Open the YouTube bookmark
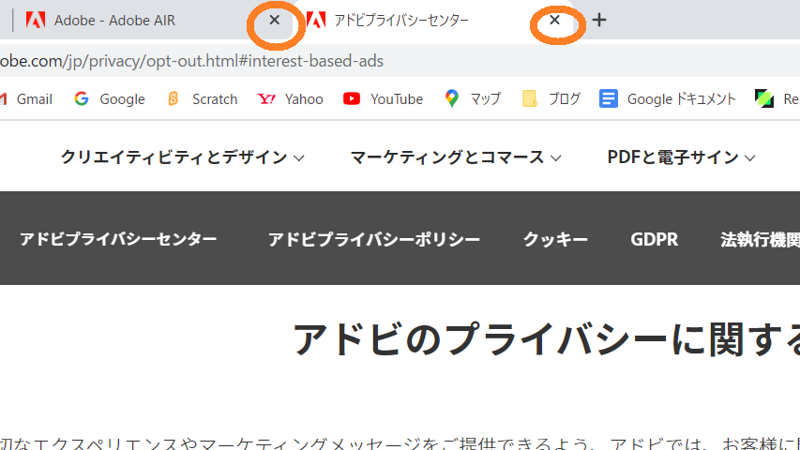The width and height of the screenshot is (800, 450). (x=384, y=99)
